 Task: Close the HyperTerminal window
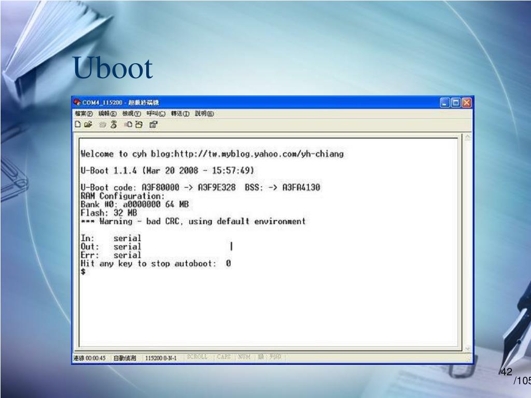[467, 103]
